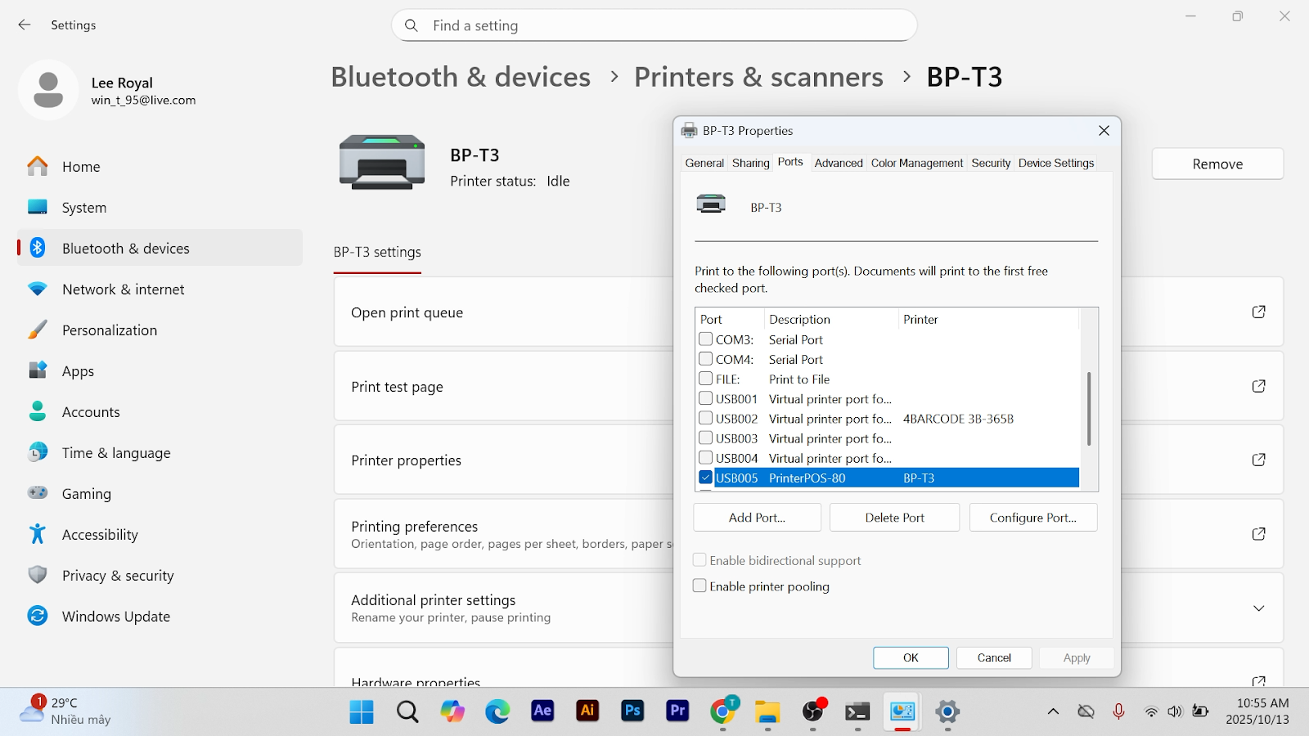Click the Accessibility icon in sidebar
Image resolution: width=1309 pixels, height=736 pixels.
click(38, 534)
